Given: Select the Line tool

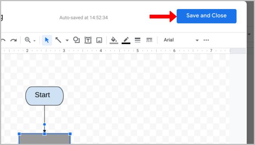Looking at the screenshot, I should [x=58, y=40].
